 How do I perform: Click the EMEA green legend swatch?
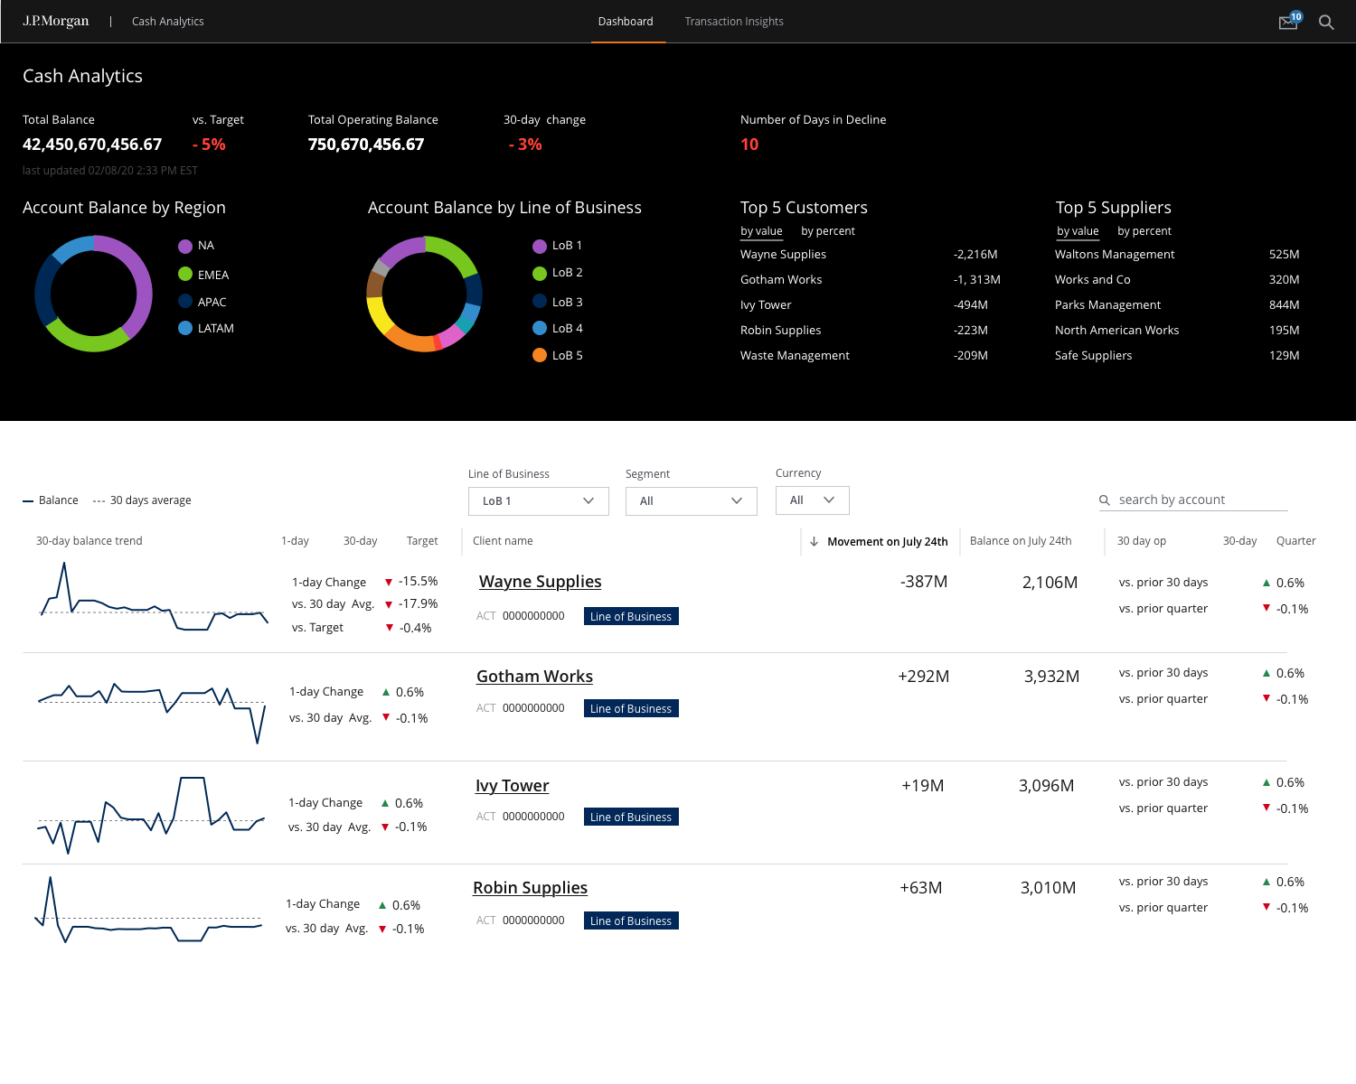point(185,275)
